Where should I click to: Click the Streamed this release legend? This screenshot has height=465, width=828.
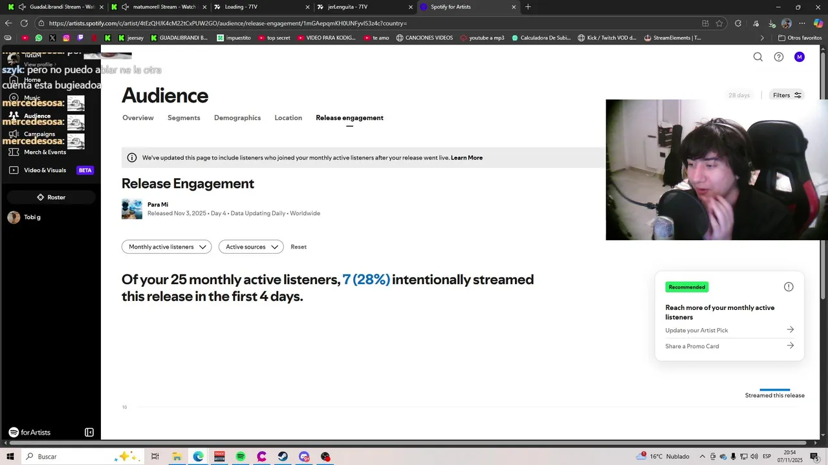[774, 395]
